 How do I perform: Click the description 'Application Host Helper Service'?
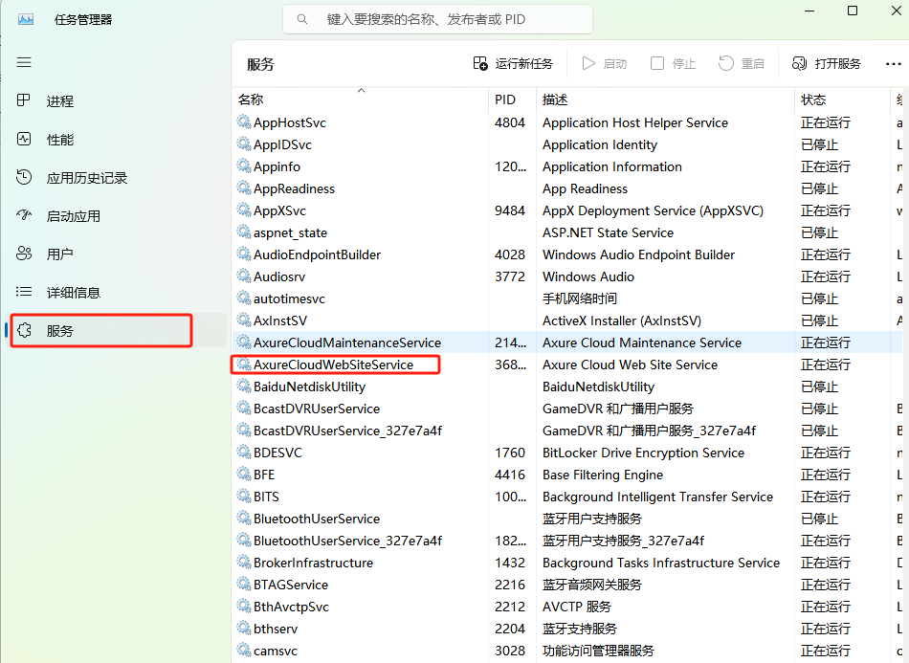point(634,122)
